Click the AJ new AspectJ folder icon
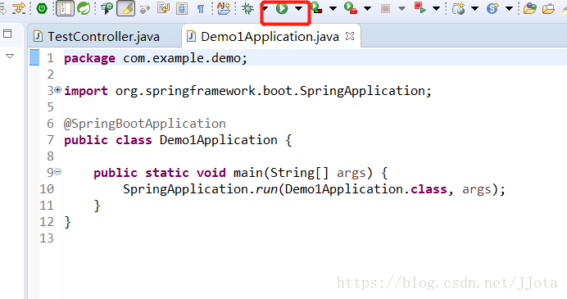 [x=224, y=8]
